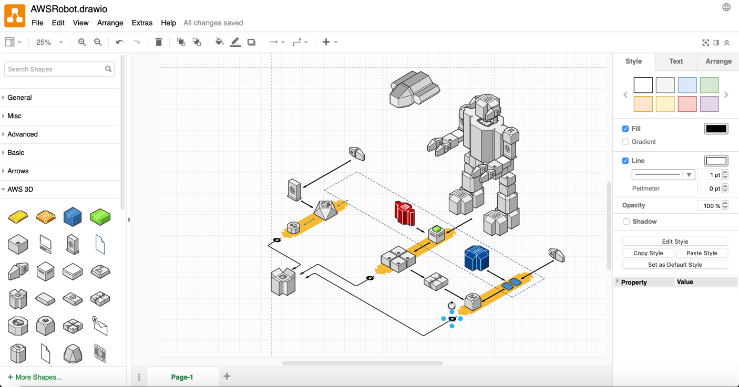Enable the Gradient checkbox
This screenshot has height=387, width=739.
tap(625, 142)
